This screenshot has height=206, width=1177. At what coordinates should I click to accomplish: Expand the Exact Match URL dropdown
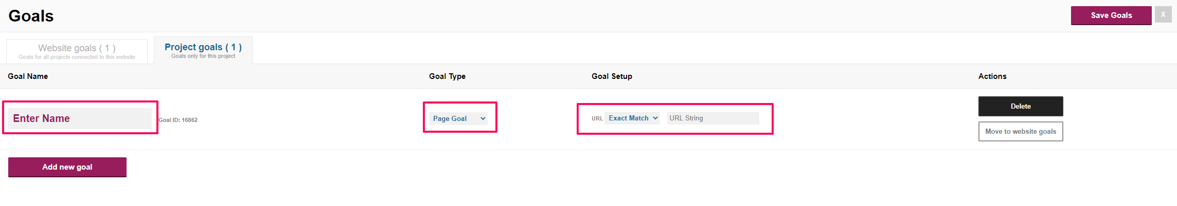coord(632,118)
